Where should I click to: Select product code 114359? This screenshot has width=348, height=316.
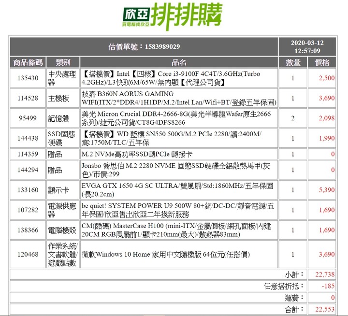[x=28, y=154]
